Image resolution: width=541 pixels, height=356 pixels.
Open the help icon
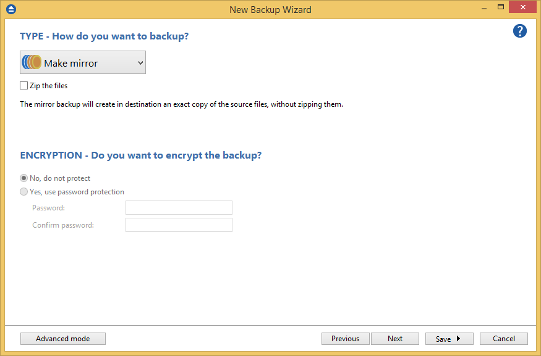pos(519,31)
